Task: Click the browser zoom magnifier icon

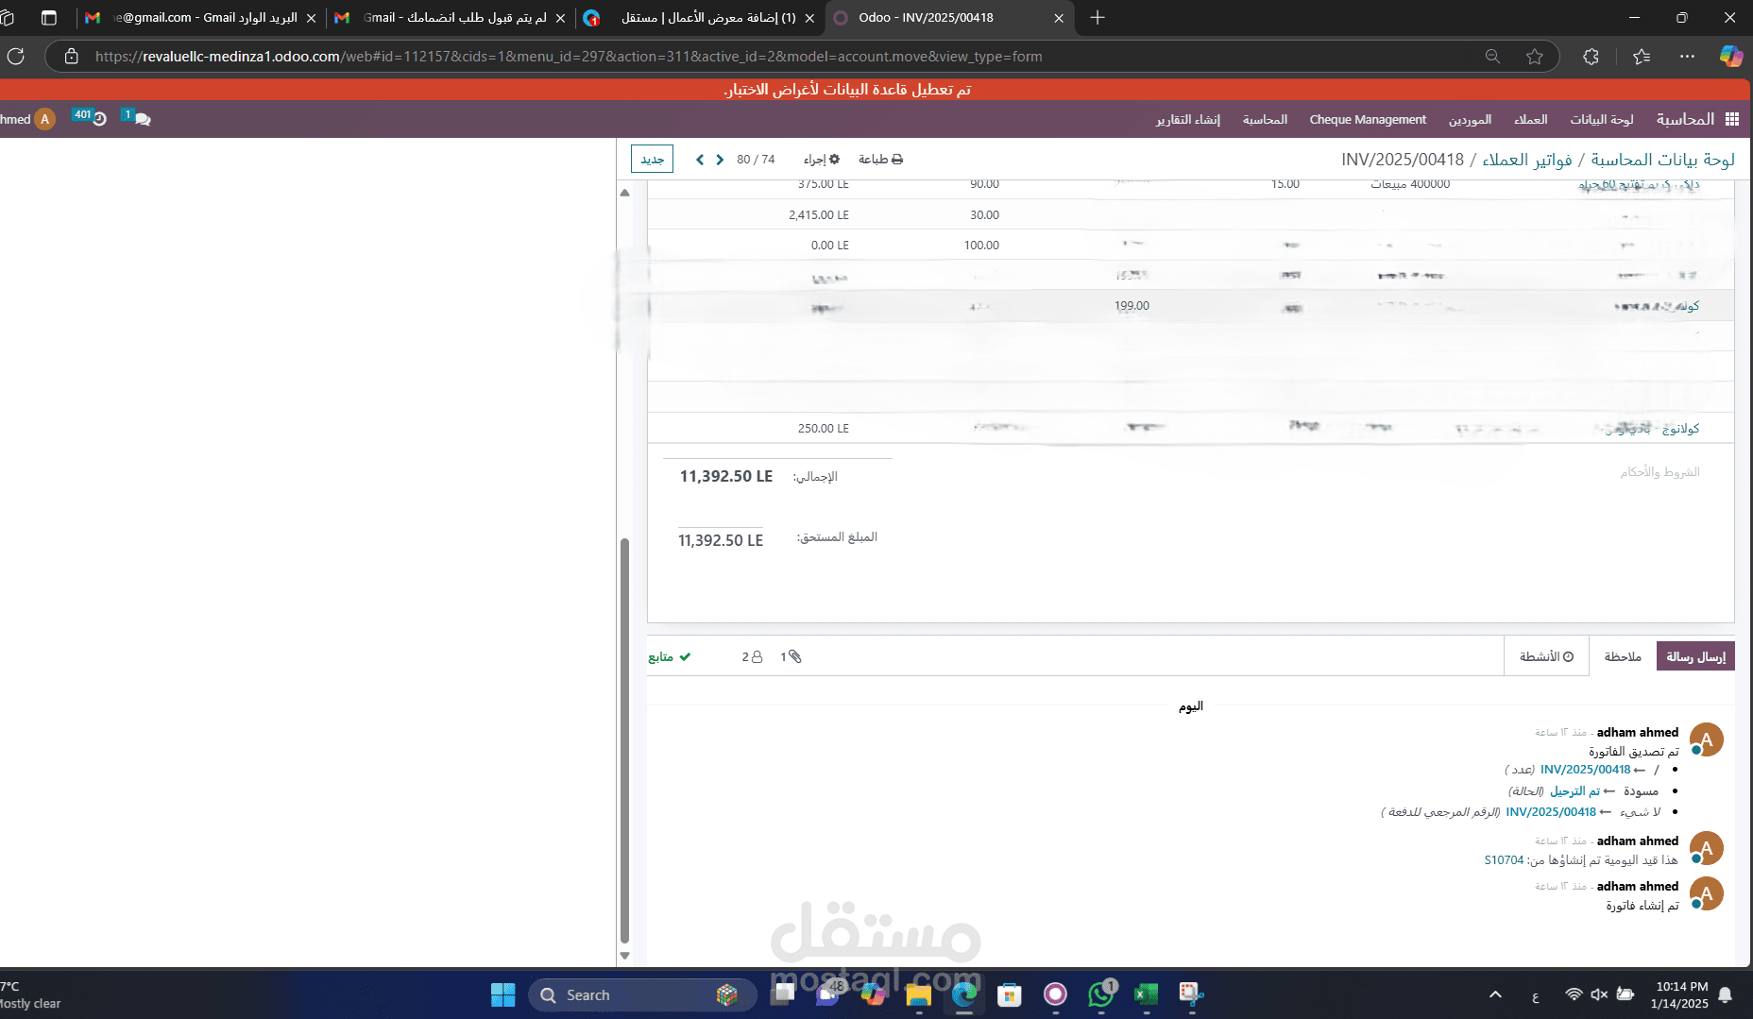Action: tap(1492, 57)
